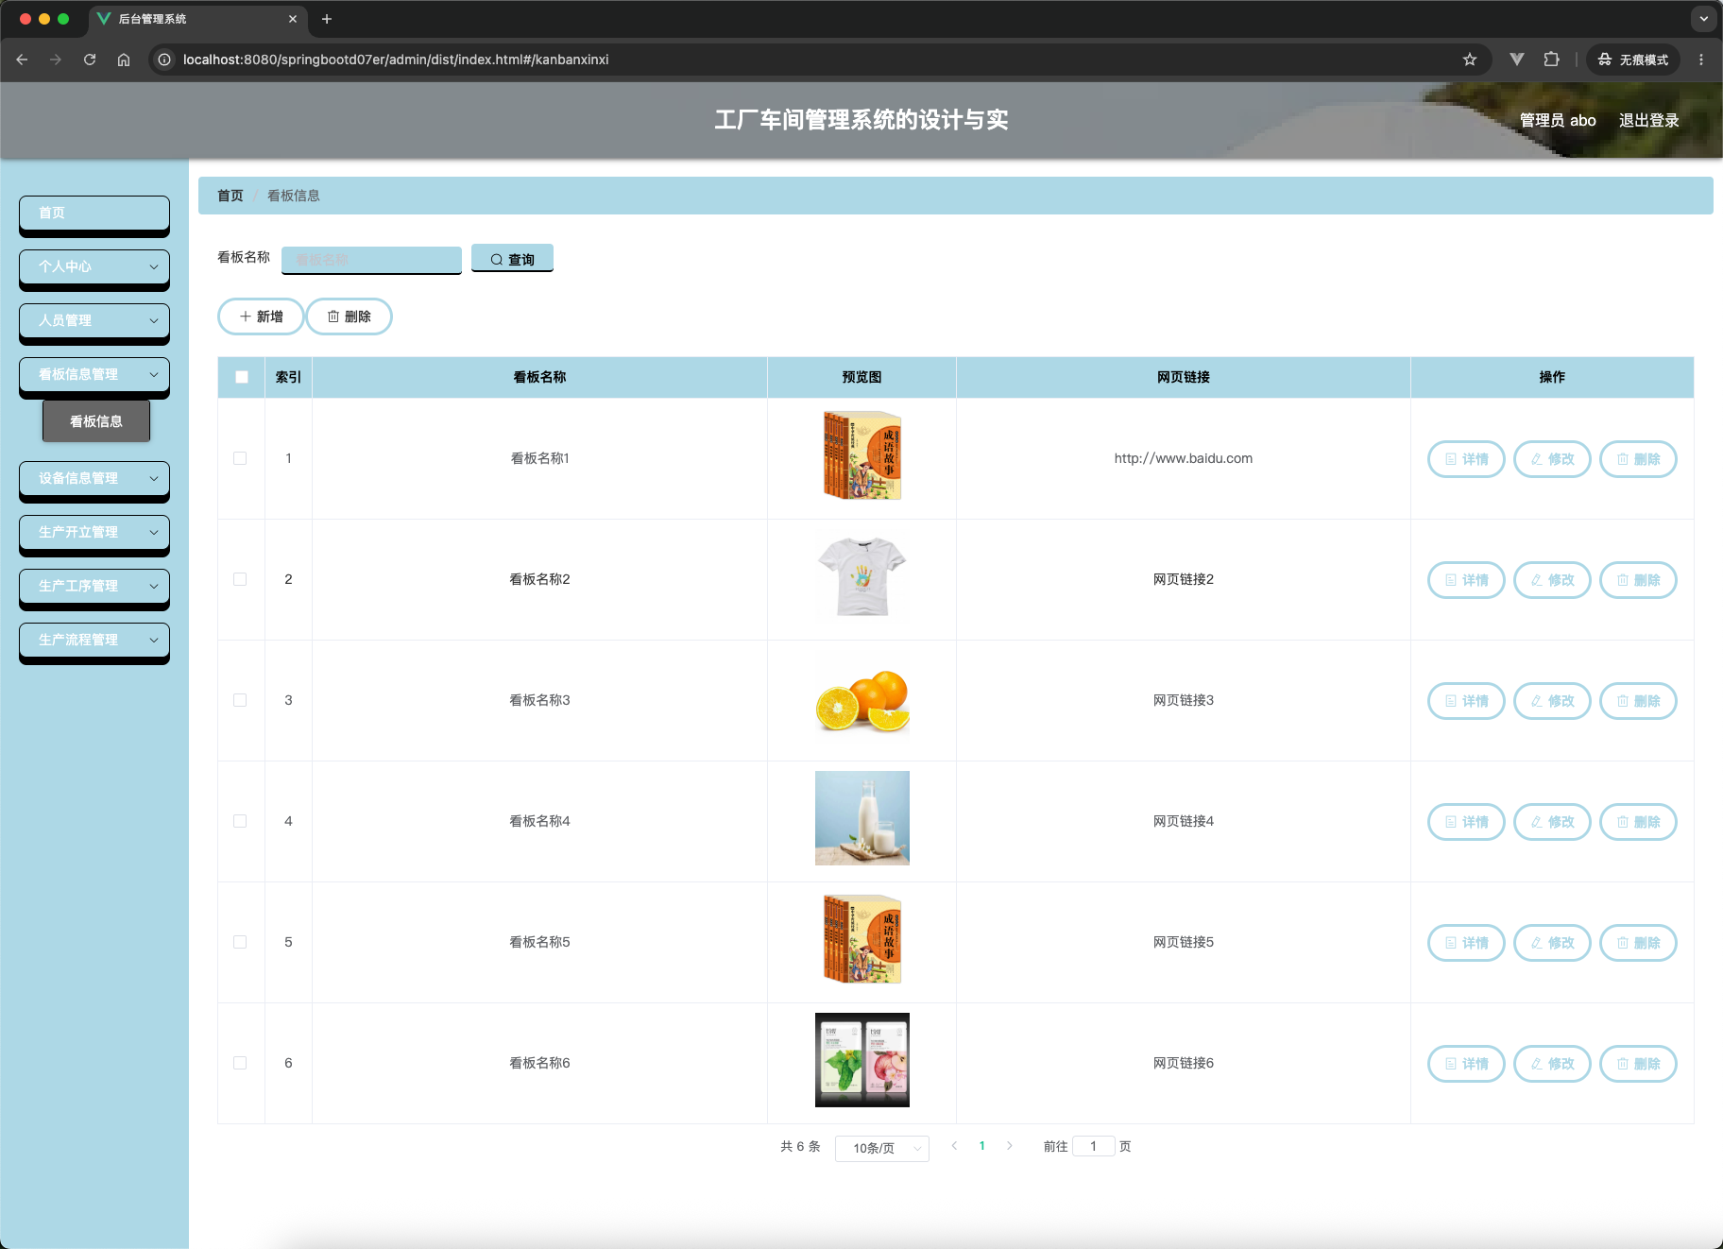The image size is (1723, 1249).
Task: Select page 1 in pagination
Action: coord(982,1146)
